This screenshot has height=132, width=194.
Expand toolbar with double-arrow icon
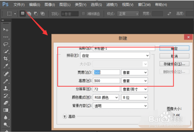[3, 20]
